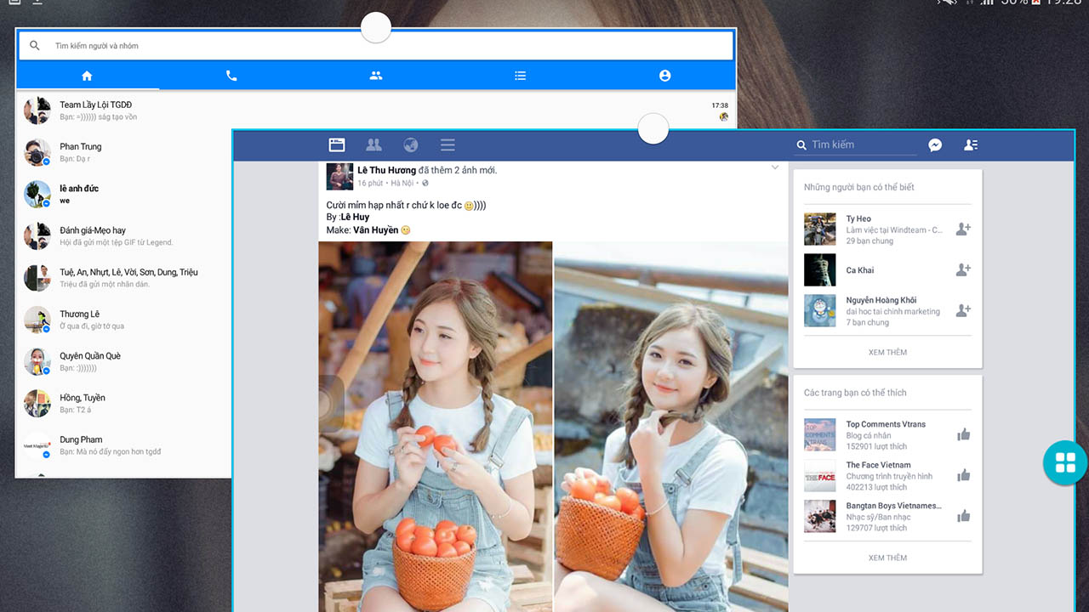The width and height of the screenshot is (1089, 612).
Task: Show Facebook notifications via globe icon
Action: pos(411,145)
